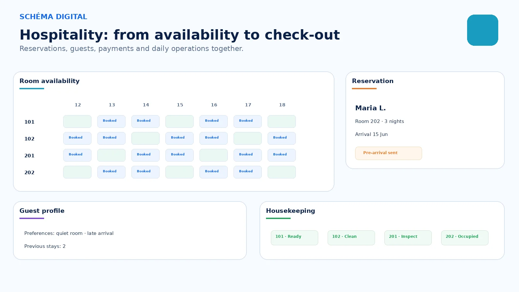
Task: Click the Booked cell for room 201 on 12
Action: 77,155
